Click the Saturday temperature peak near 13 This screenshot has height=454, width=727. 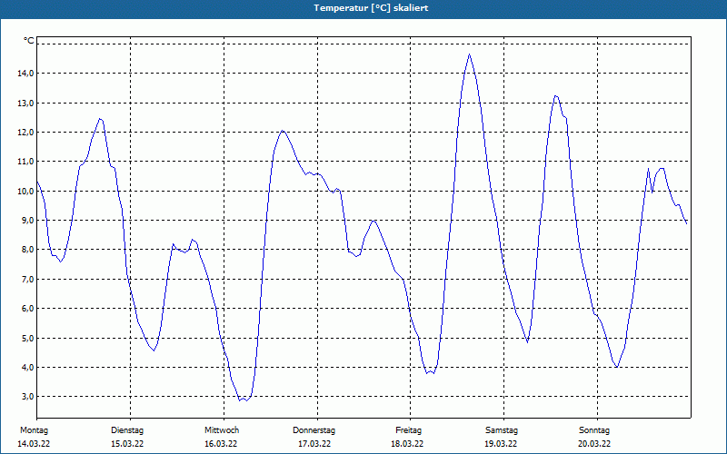pyautogui.click(x=556, y=96)
